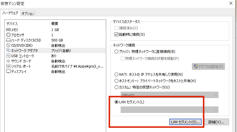Click the hard disk (SCSI) drive icon
This screenshot has height=132, width=237.
(8, 40)
